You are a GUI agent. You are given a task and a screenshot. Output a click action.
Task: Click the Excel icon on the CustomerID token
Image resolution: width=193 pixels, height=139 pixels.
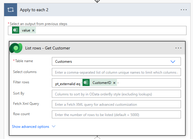pyautogui.click(x=86, y=83)
